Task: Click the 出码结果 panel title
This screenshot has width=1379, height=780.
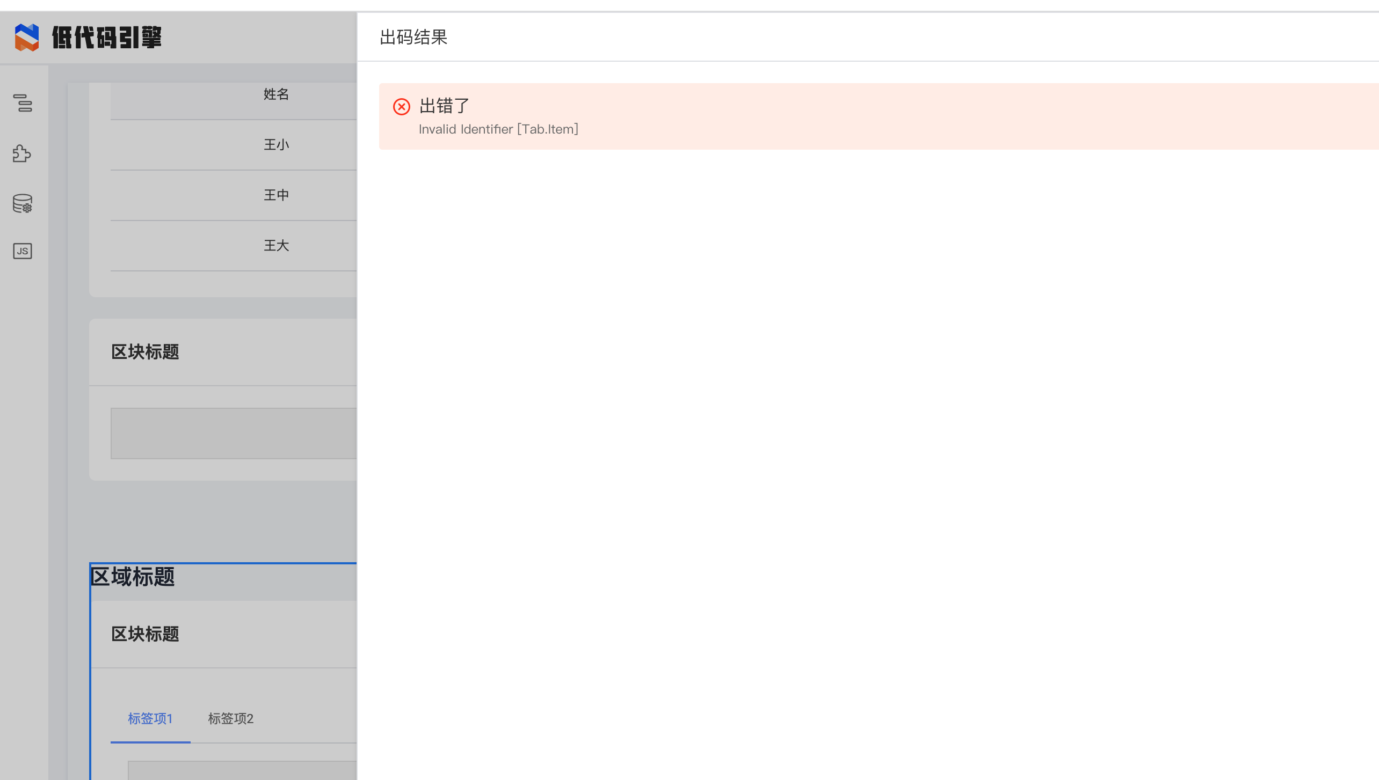Action: pos(412,37)
